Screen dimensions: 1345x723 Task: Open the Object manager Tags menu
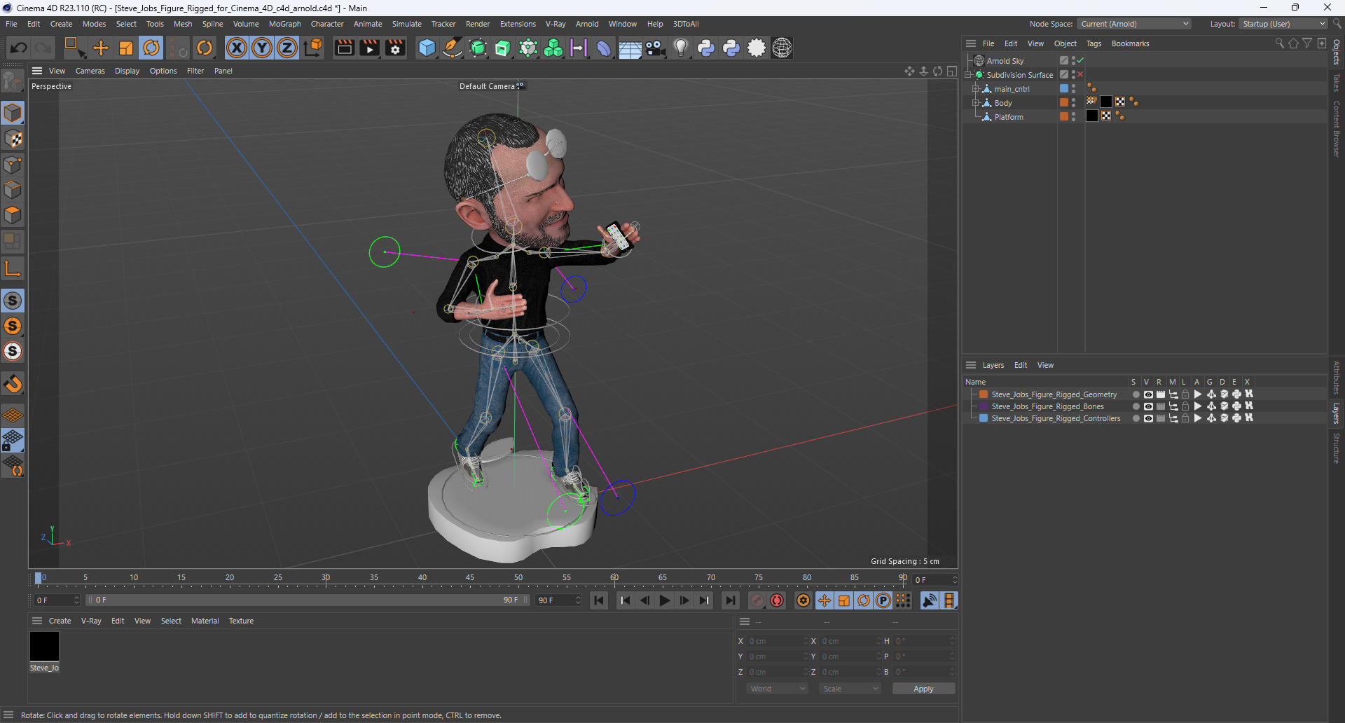pos(1094,43)
